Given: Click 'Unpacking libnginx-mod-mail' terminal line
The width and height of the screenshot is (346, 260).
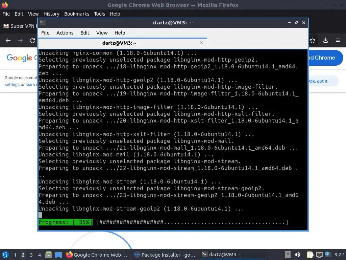Looking at the screenshot, I should tap(126, 154).
